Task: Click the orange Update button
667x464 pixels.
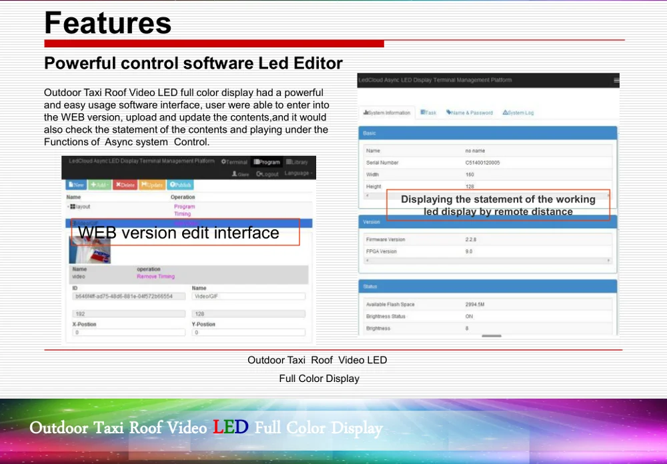Action: tap(151, 185)
